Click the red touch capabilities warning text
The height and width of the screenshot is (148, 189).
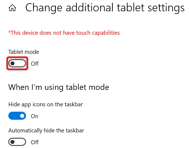point(64,33)
